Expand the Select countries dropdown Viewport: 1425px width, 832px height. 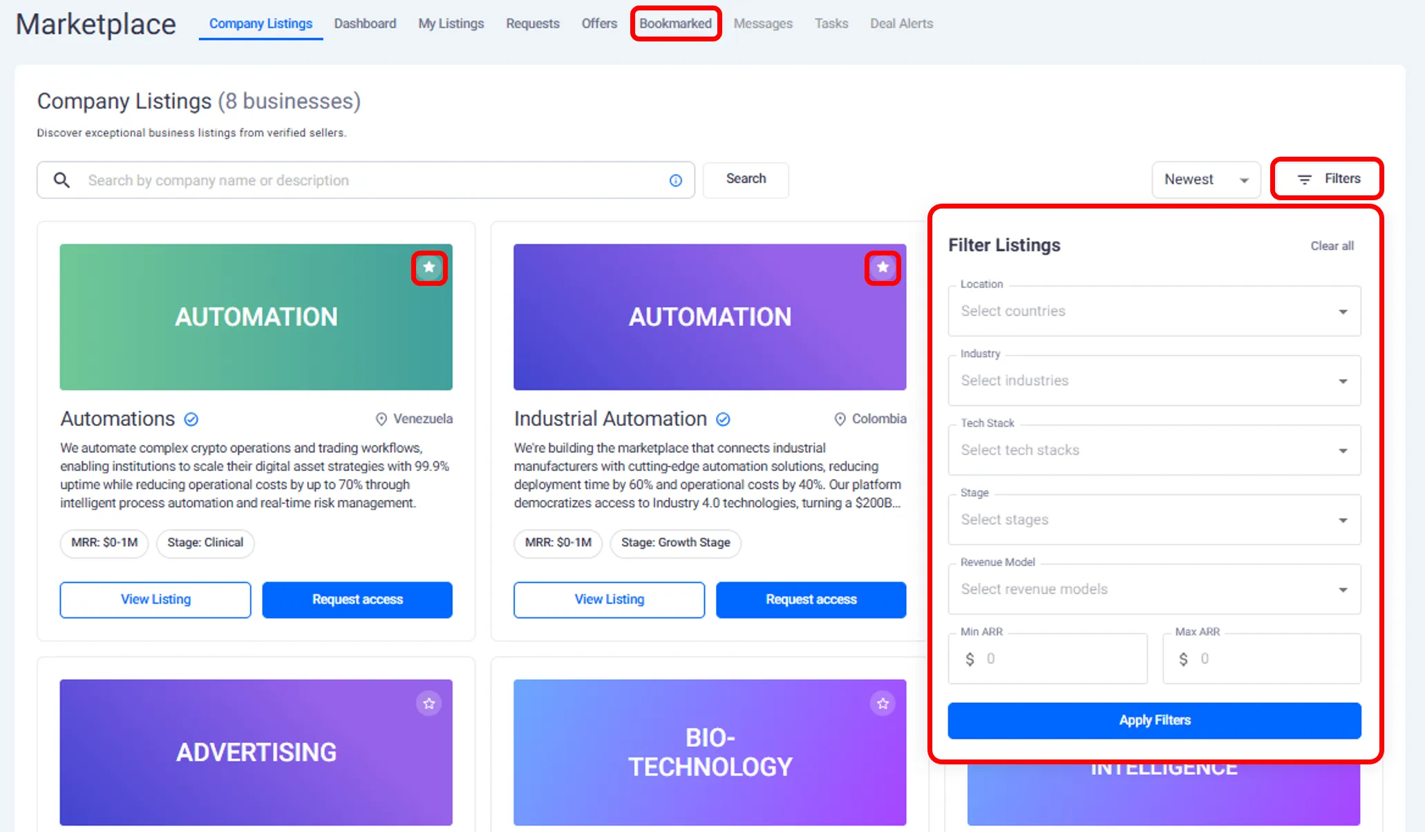(x=1154, y=311)
